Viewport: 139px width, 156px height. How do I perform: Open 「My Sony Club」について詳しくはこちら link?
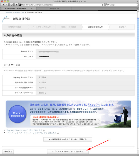[x=24, y=130]
